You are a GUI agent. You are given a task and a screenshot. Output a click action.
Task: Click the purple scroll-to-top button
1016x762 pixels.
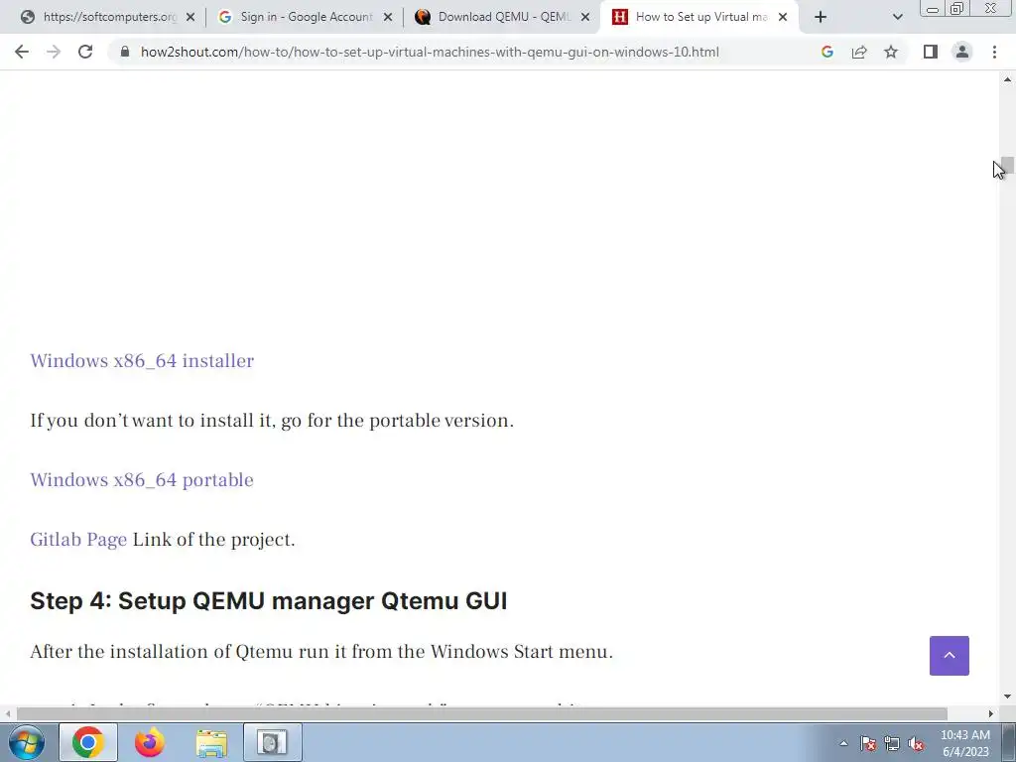[x=950, y=656]
